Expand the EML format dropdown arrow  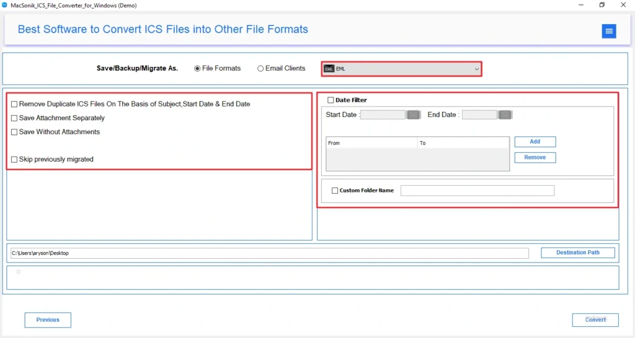click(476, 69)
